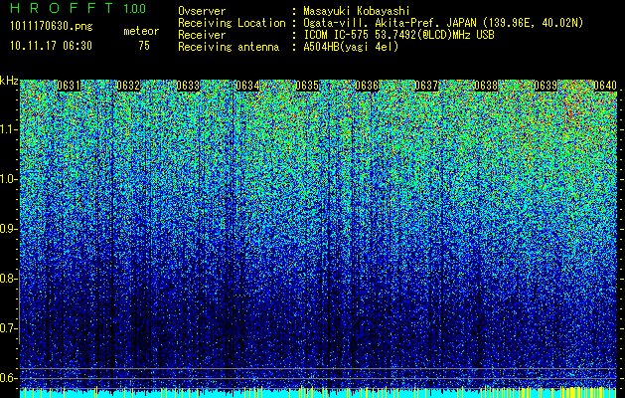Click the 0631 time marker

click(x=69, y=86)
